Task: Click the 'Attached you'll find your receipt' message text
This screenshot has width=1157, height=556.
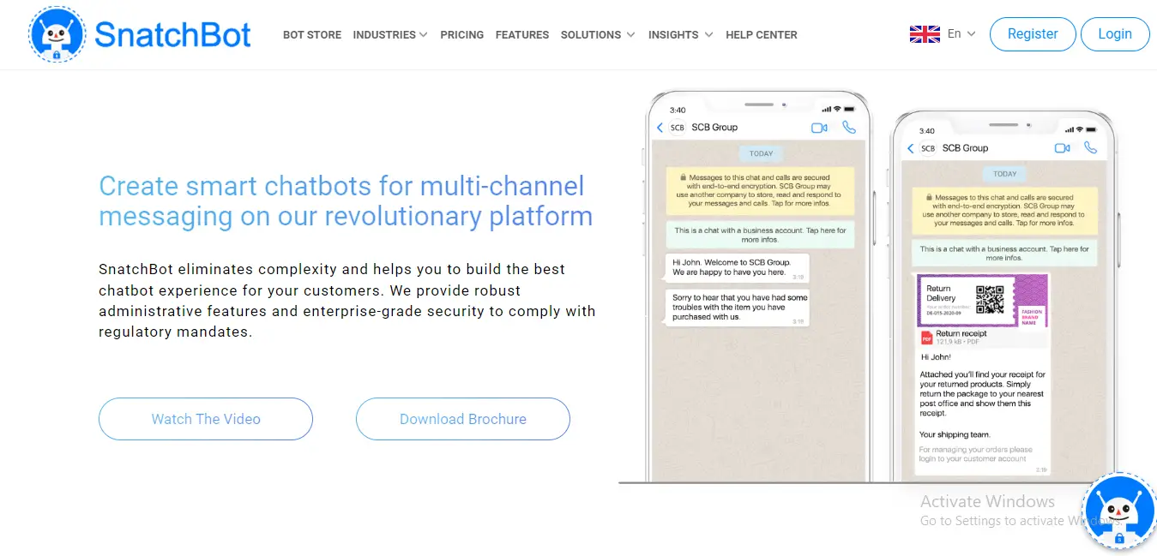Action: coord(983,394)
